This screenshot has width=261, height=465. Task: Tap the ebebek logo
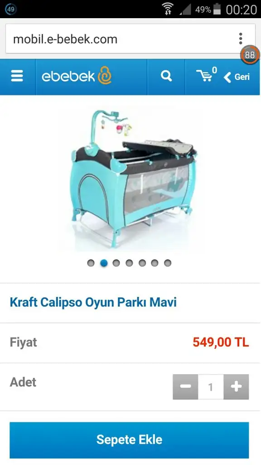[77, 76]
